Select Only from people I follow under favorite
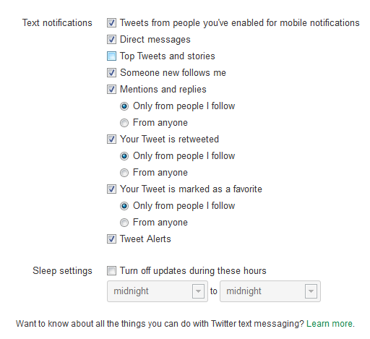This screenshot has width=370, height=339. point(124,206)
